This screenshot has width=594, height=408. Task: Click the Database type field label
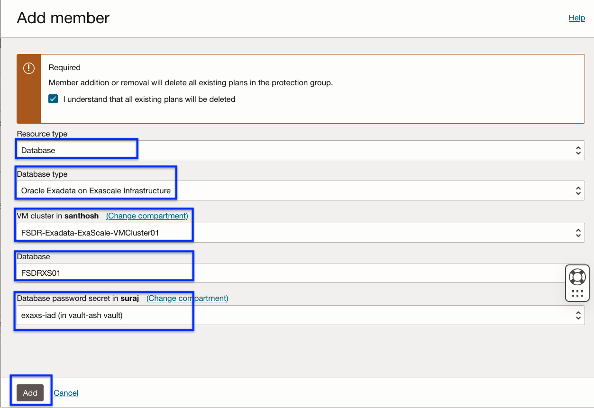pos(42,174)
